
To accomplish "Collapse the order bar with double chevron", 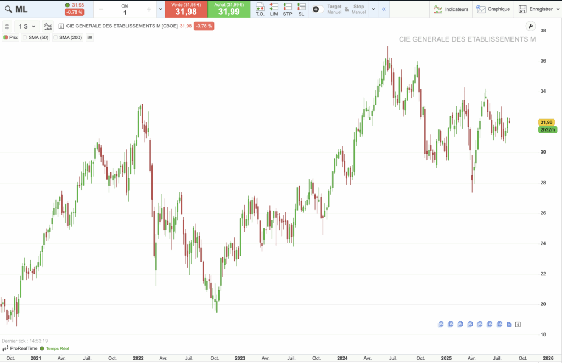I will (384, 9).
